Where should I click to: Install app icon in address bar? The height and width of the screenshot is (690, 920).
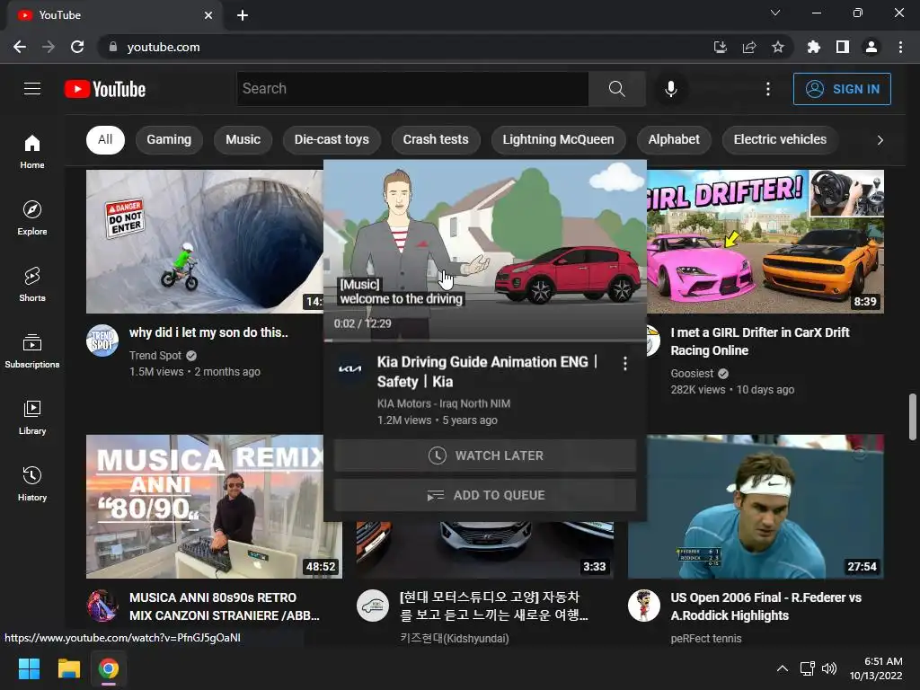tap(720, 47)
